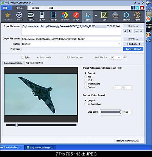Add input file with plus button
Image resolution: width=152 pixels, height=157 pixels.
tap(141, 31)
